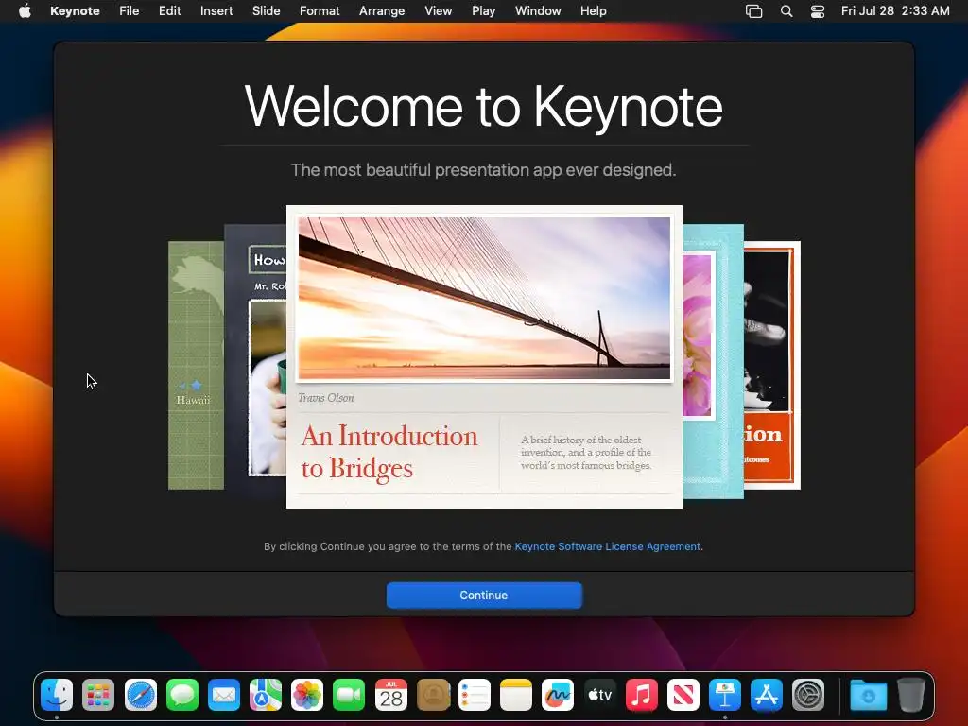Open Mail from the Dock

[224, 695]
